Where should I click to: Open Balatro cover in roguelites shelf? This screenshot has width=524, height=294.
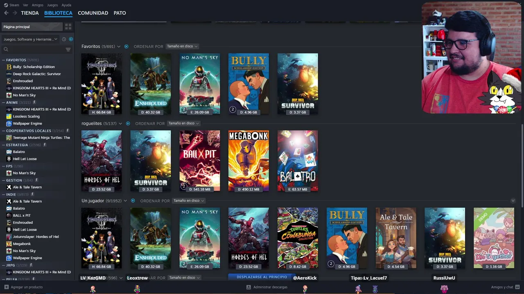[x=298, y=161]
